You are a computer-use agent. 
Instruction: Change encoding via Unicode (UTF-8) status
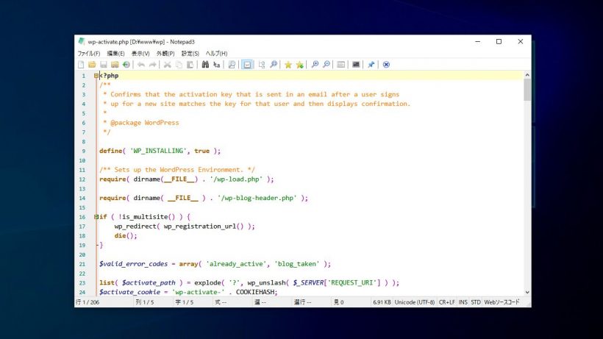coord(415,302)
